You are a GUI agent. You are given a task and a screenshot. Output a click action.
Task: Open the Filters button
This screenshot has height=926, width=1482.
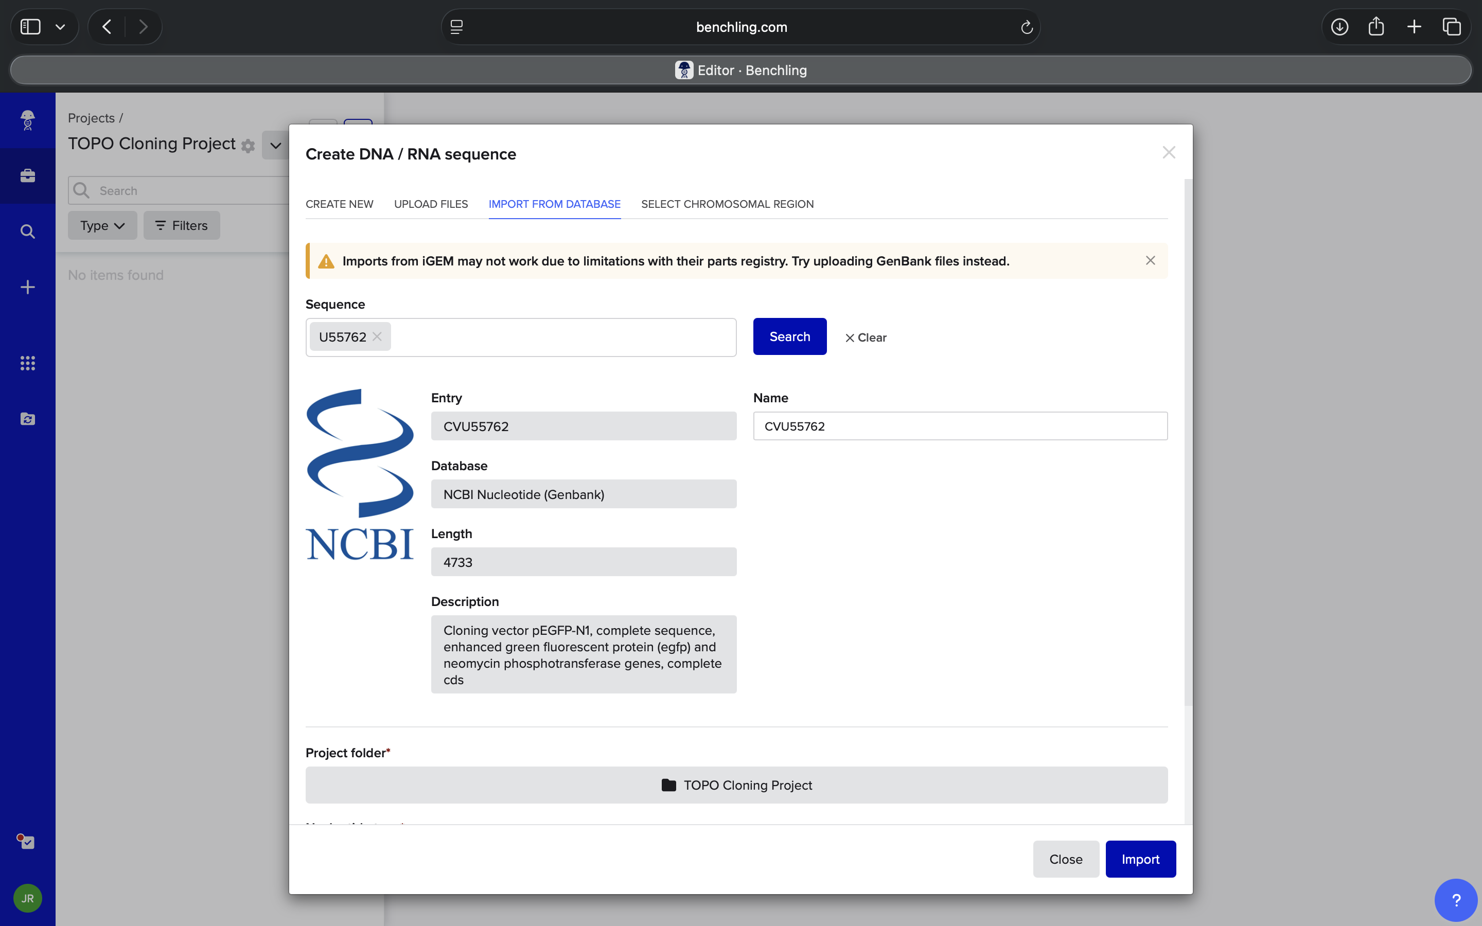pyautogui.click(x=181, y=225)
